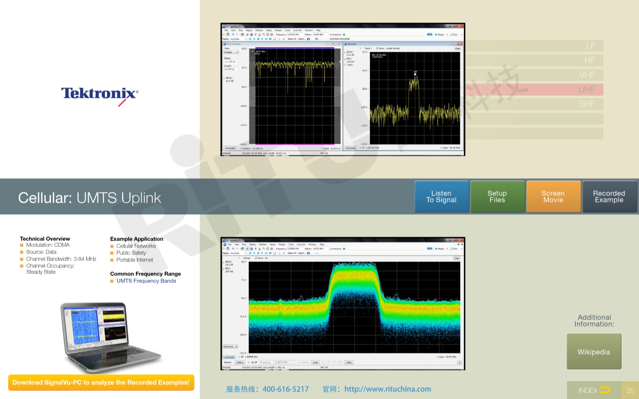Open the Markers menu in the top SignalVu window

(259, 30)
